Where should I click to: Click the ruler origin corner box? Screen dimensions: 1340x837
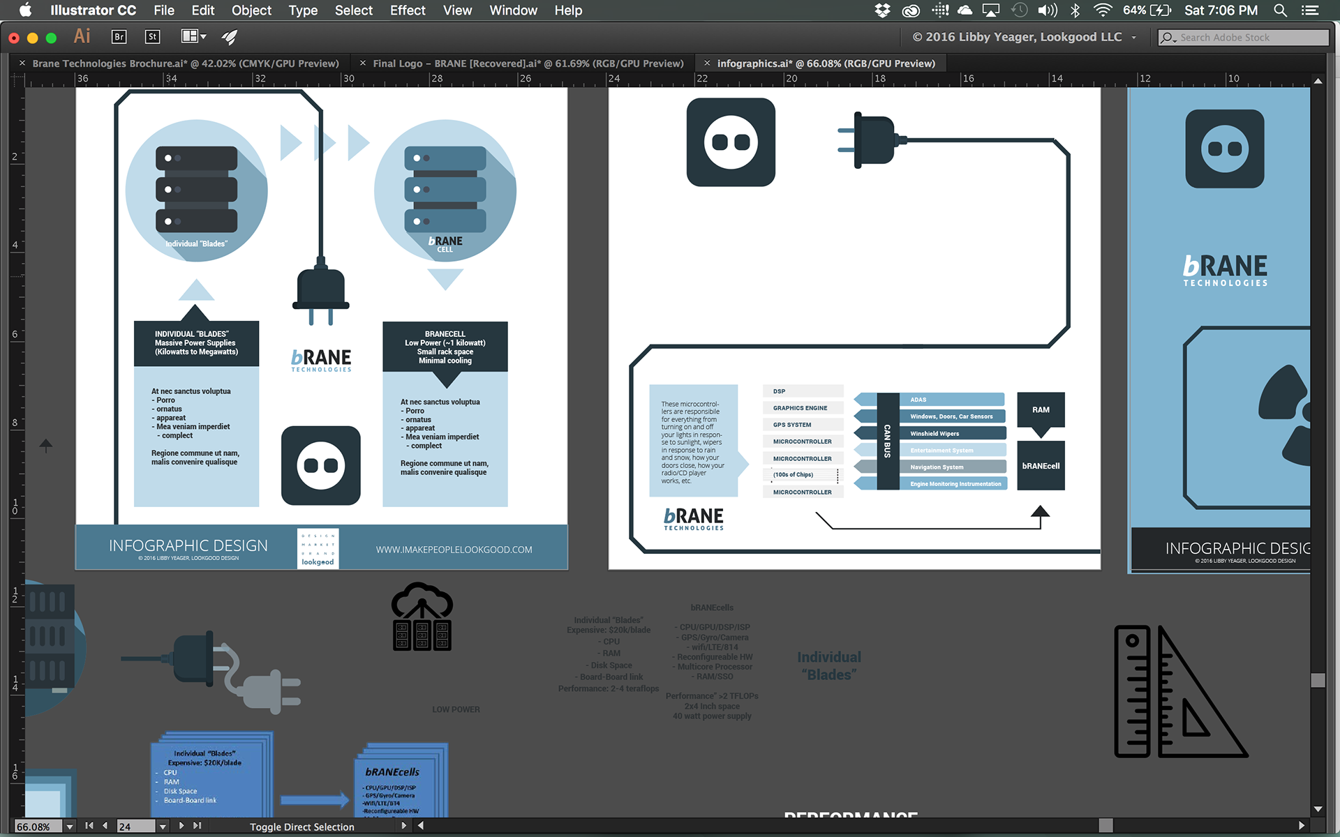point(18,80)
